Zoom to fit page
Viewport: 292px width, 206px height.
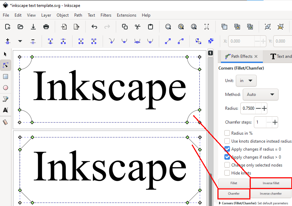pos(194,27)
